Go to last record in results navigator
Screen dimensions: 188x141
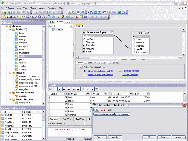point(64,89)
